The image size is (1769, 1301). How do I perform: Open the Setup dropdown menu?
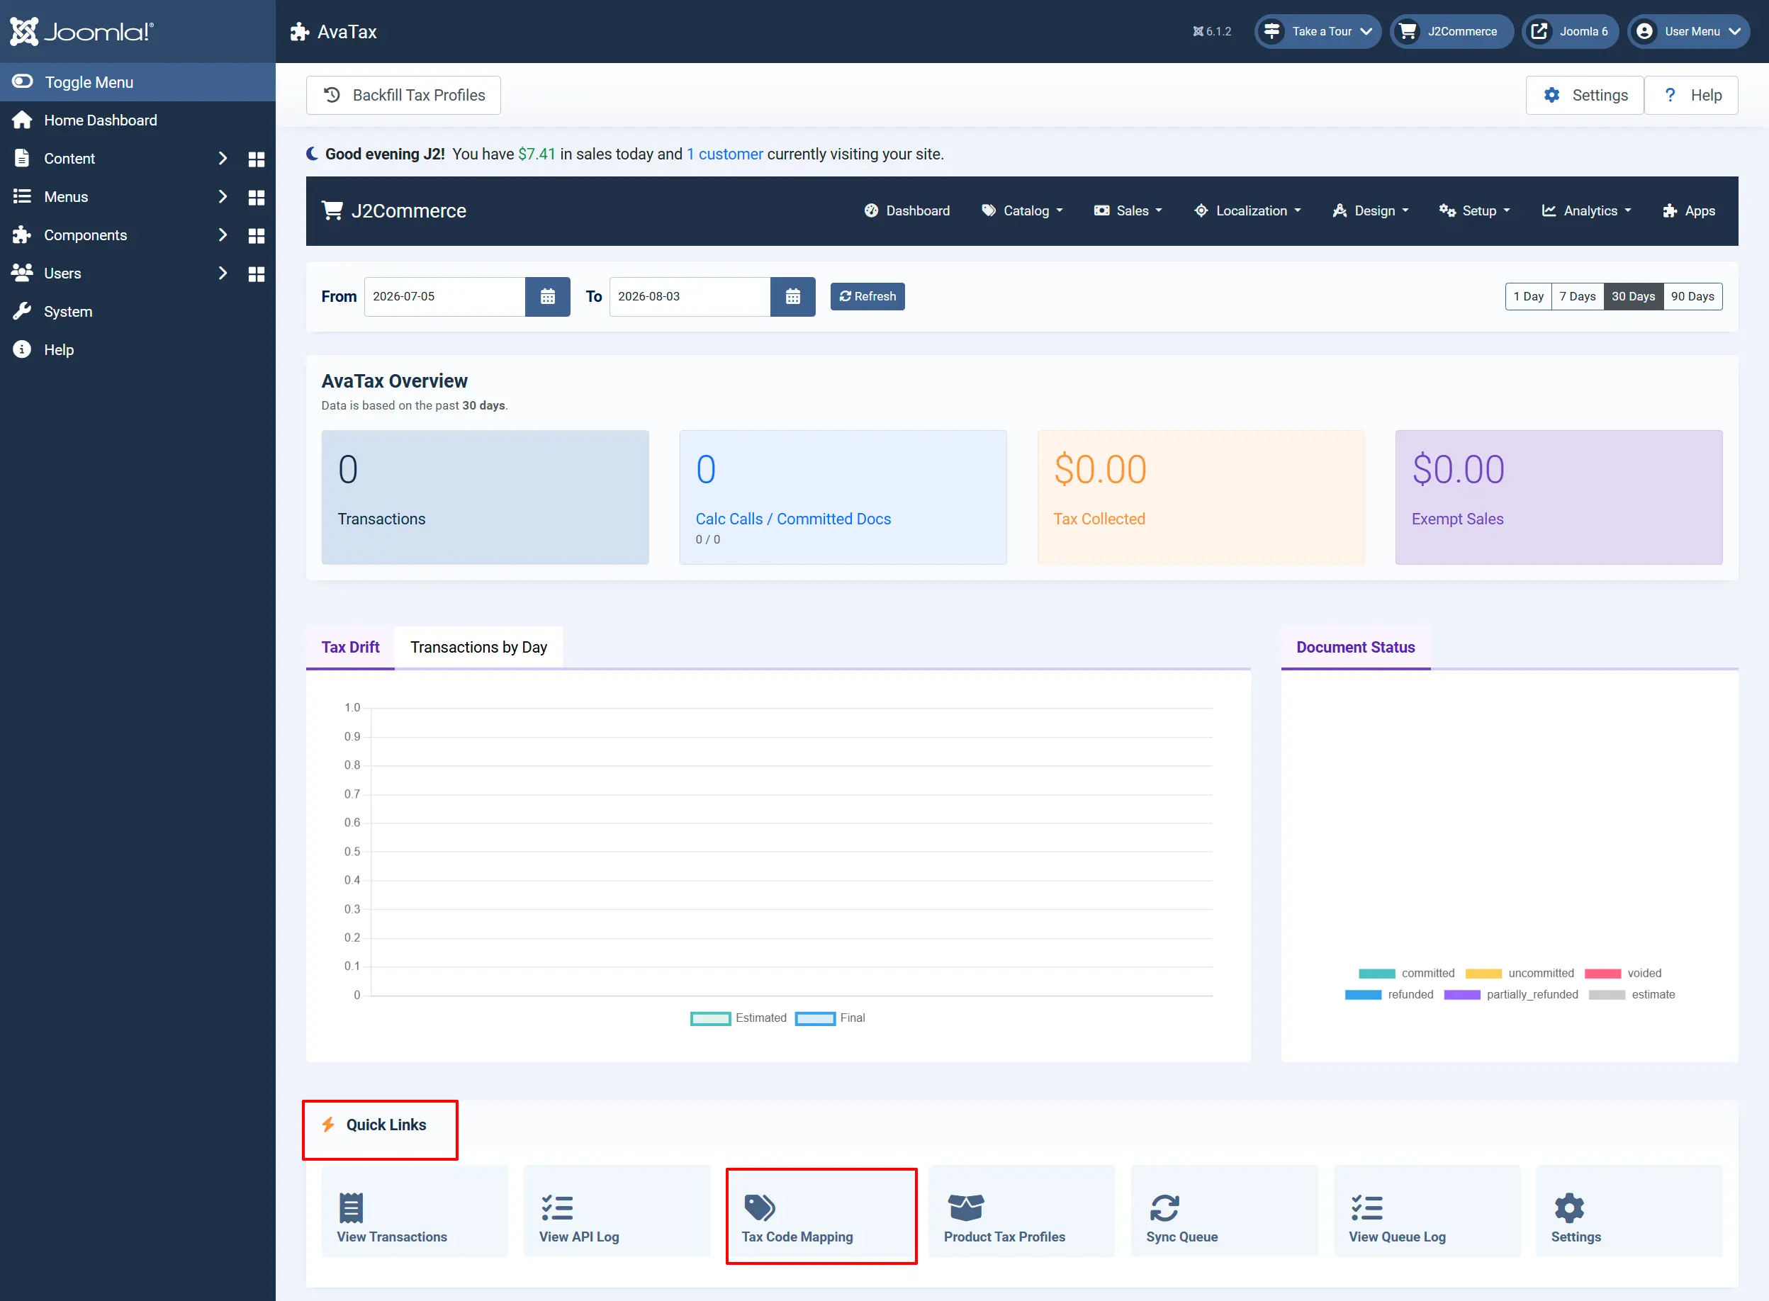1474,211
